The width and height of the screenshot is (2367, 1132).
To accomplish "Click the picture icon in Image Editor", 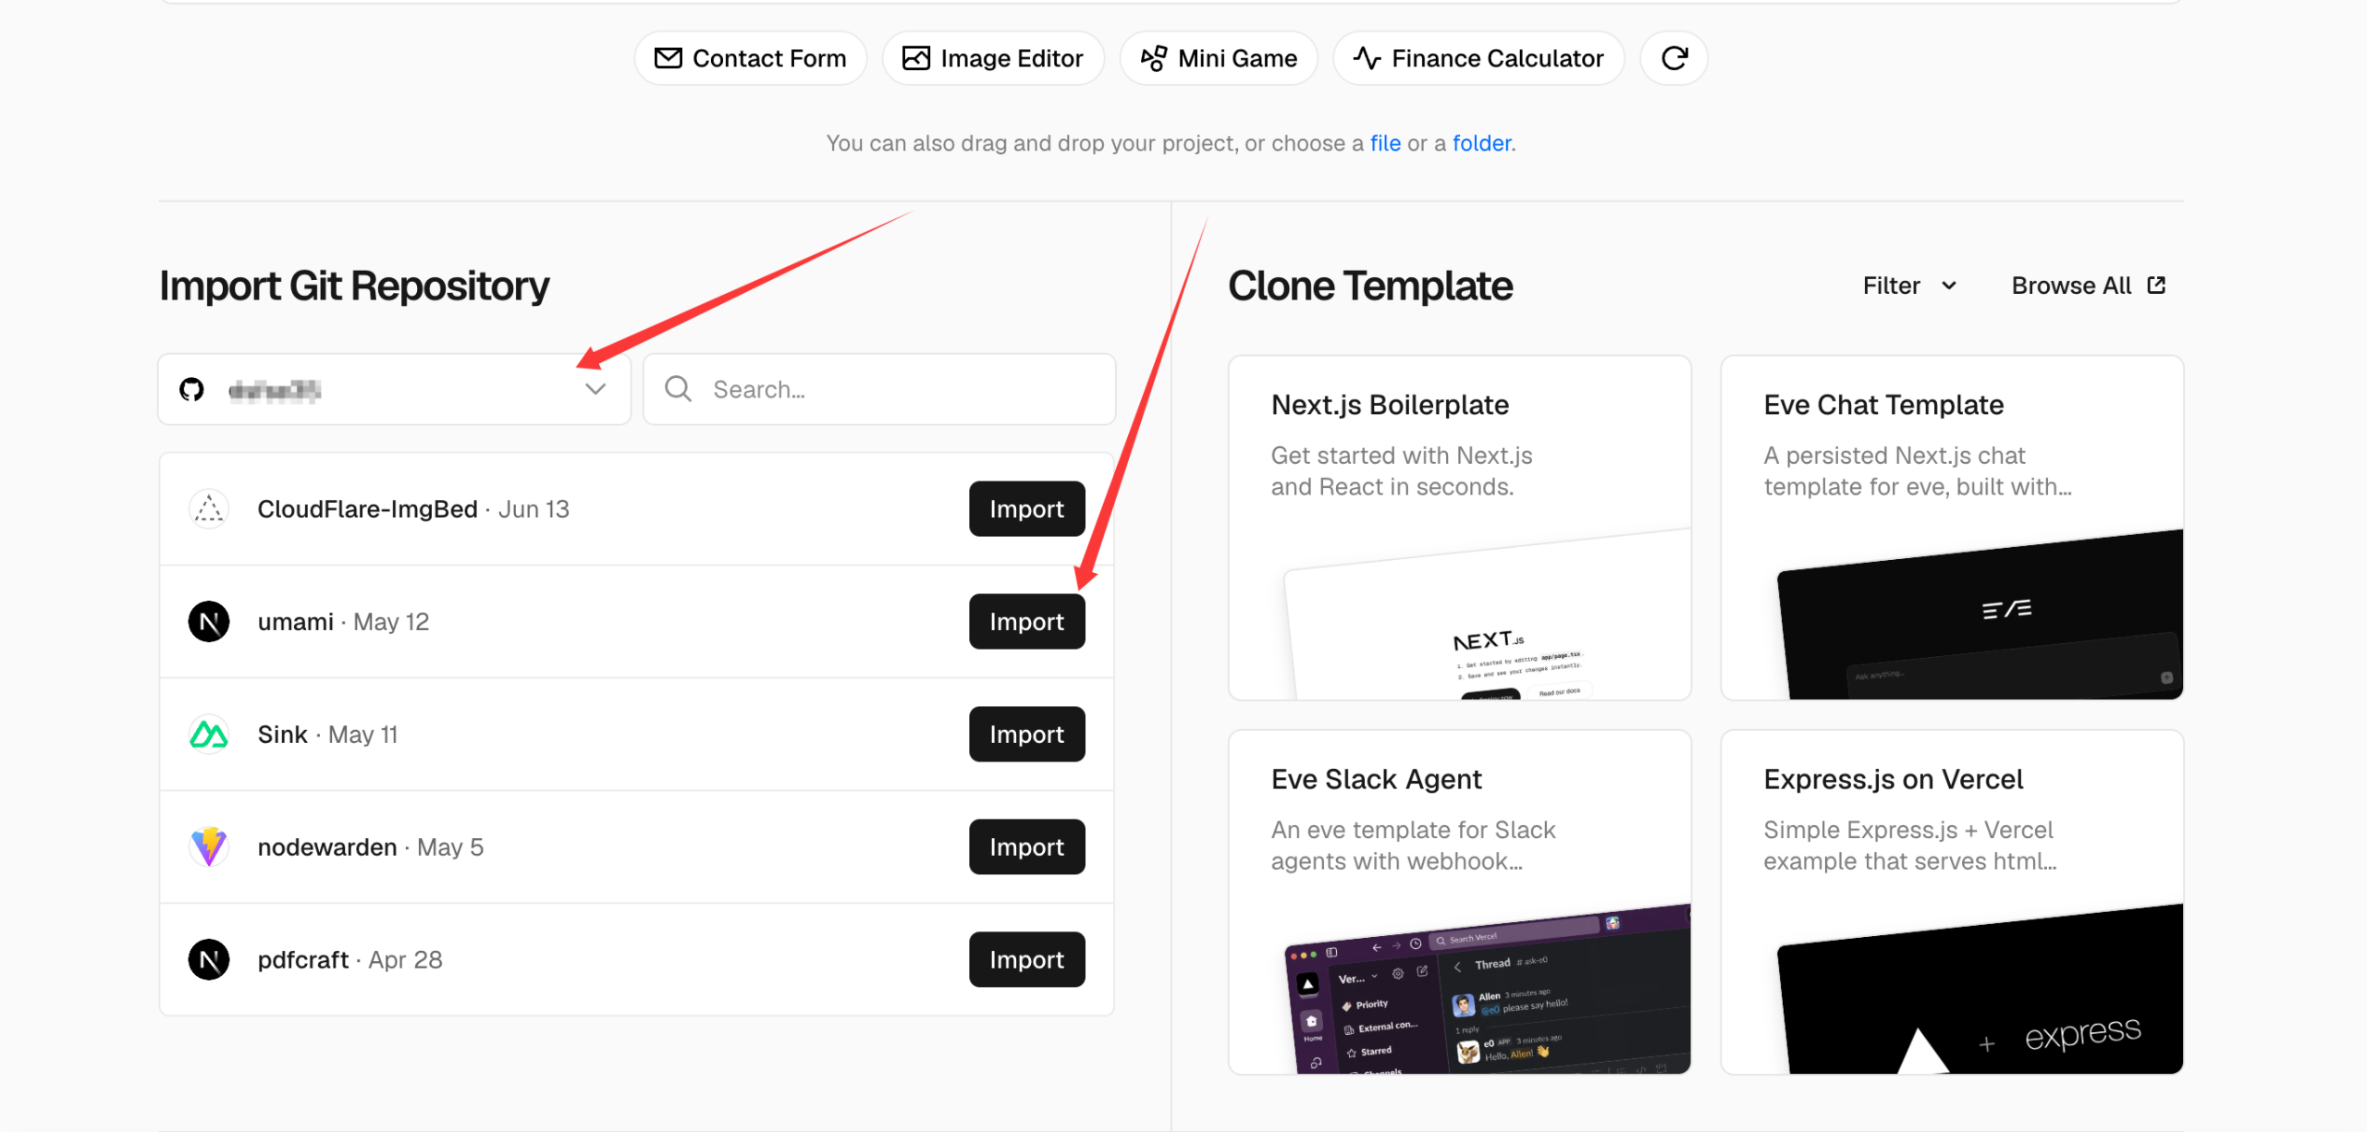I will [915, 58].
